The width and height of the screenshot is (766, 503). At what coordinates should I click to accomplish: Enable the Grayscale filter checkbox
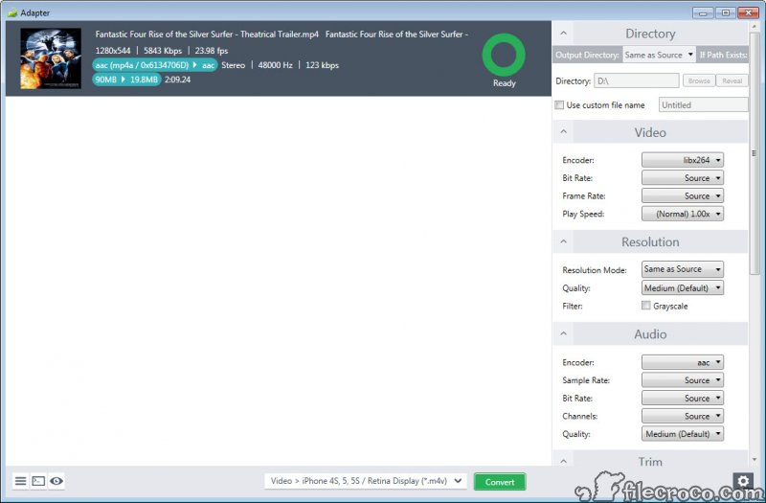[x=646, y=306]
